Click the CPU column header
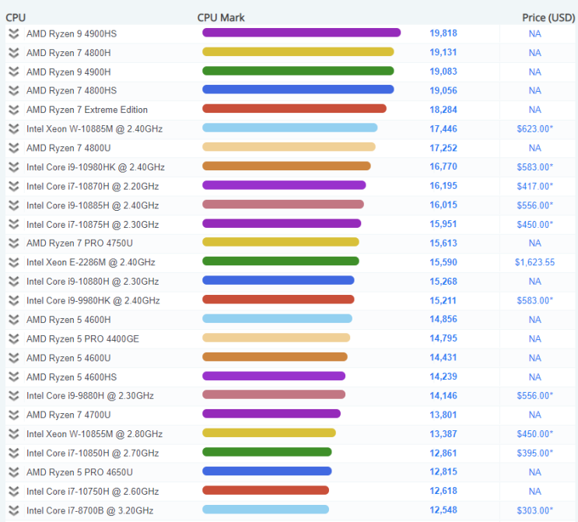The height and width of the screenshot is (522, 578). point(16,18)
